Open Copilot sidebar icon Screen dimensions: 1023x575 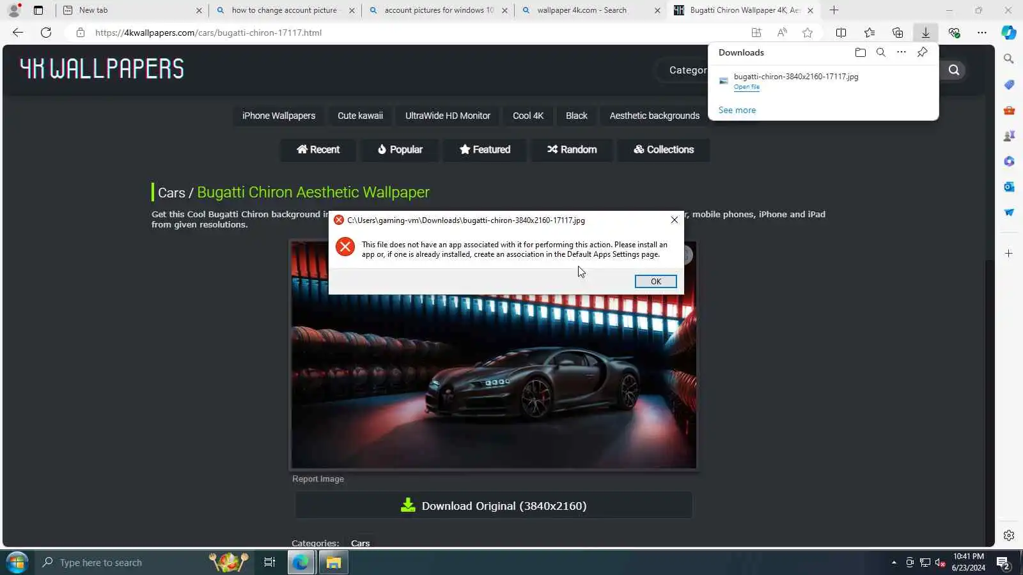tap(1009, 33)
